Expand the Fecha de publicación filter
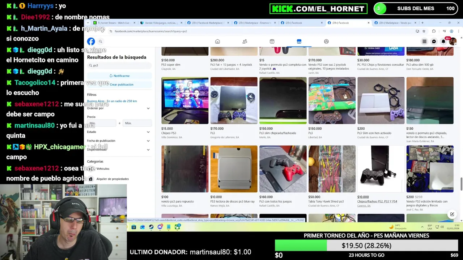This screenshot has height=260, width=463. 119,141
